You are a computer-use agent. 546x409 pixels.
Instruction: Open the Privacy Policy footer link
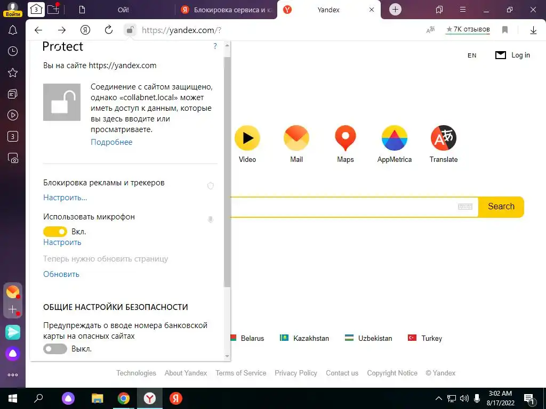click(295, 373)
